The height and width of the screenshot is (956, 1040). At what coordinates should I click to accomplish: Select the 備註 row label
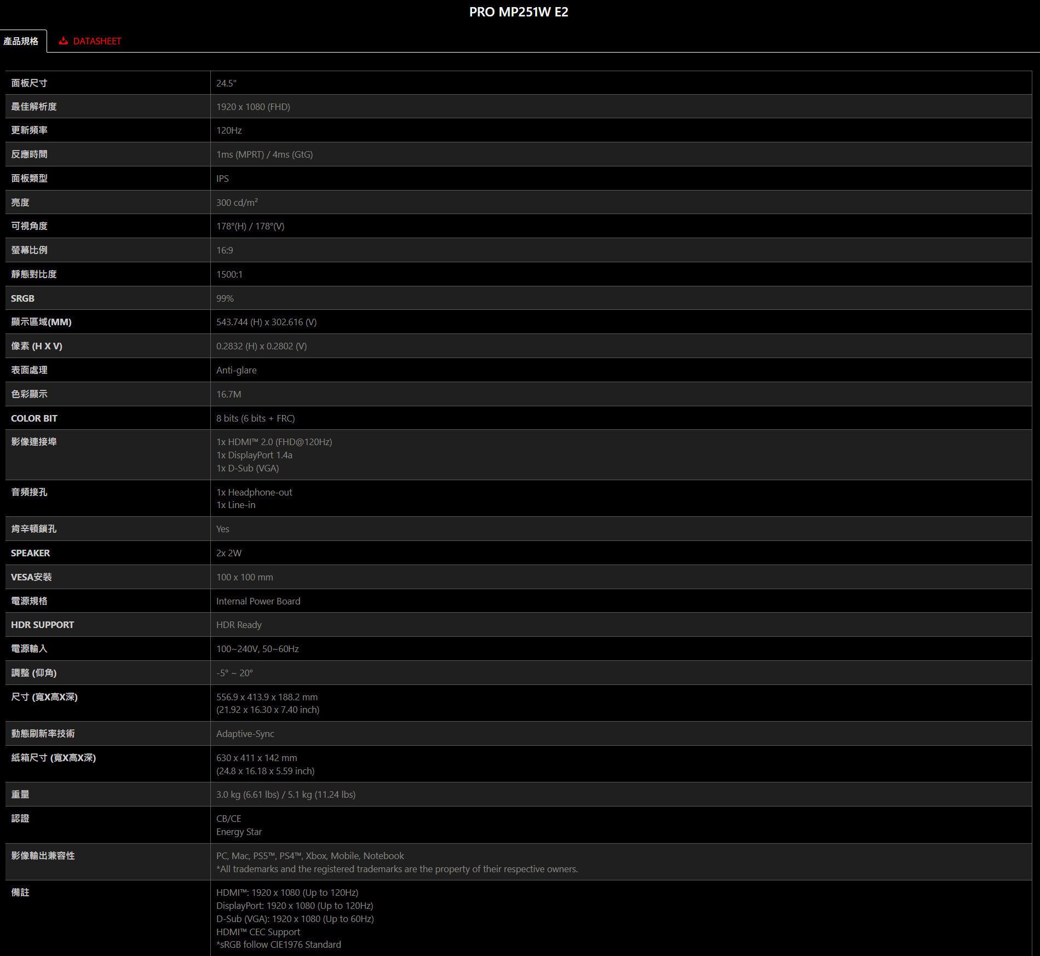[x=20, y=892]
